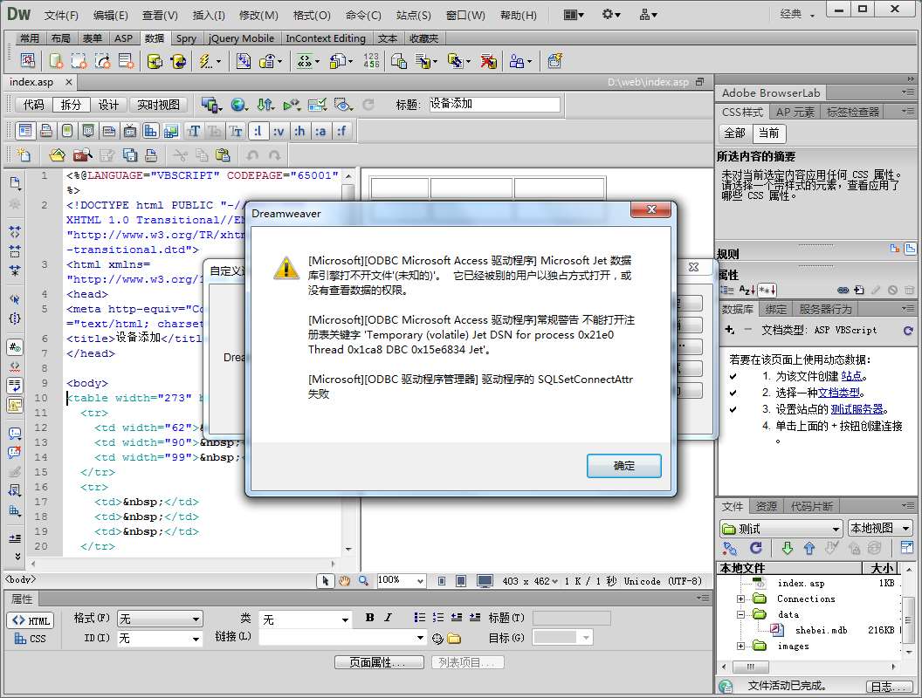
Task: Toggle 实时视图 live view
Action: click(158, 105)
